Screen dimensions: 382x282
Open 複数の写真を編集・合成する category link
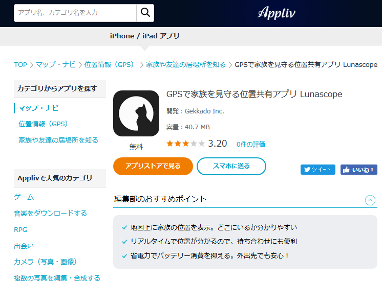pyautogui.click(x=57, y=278)
